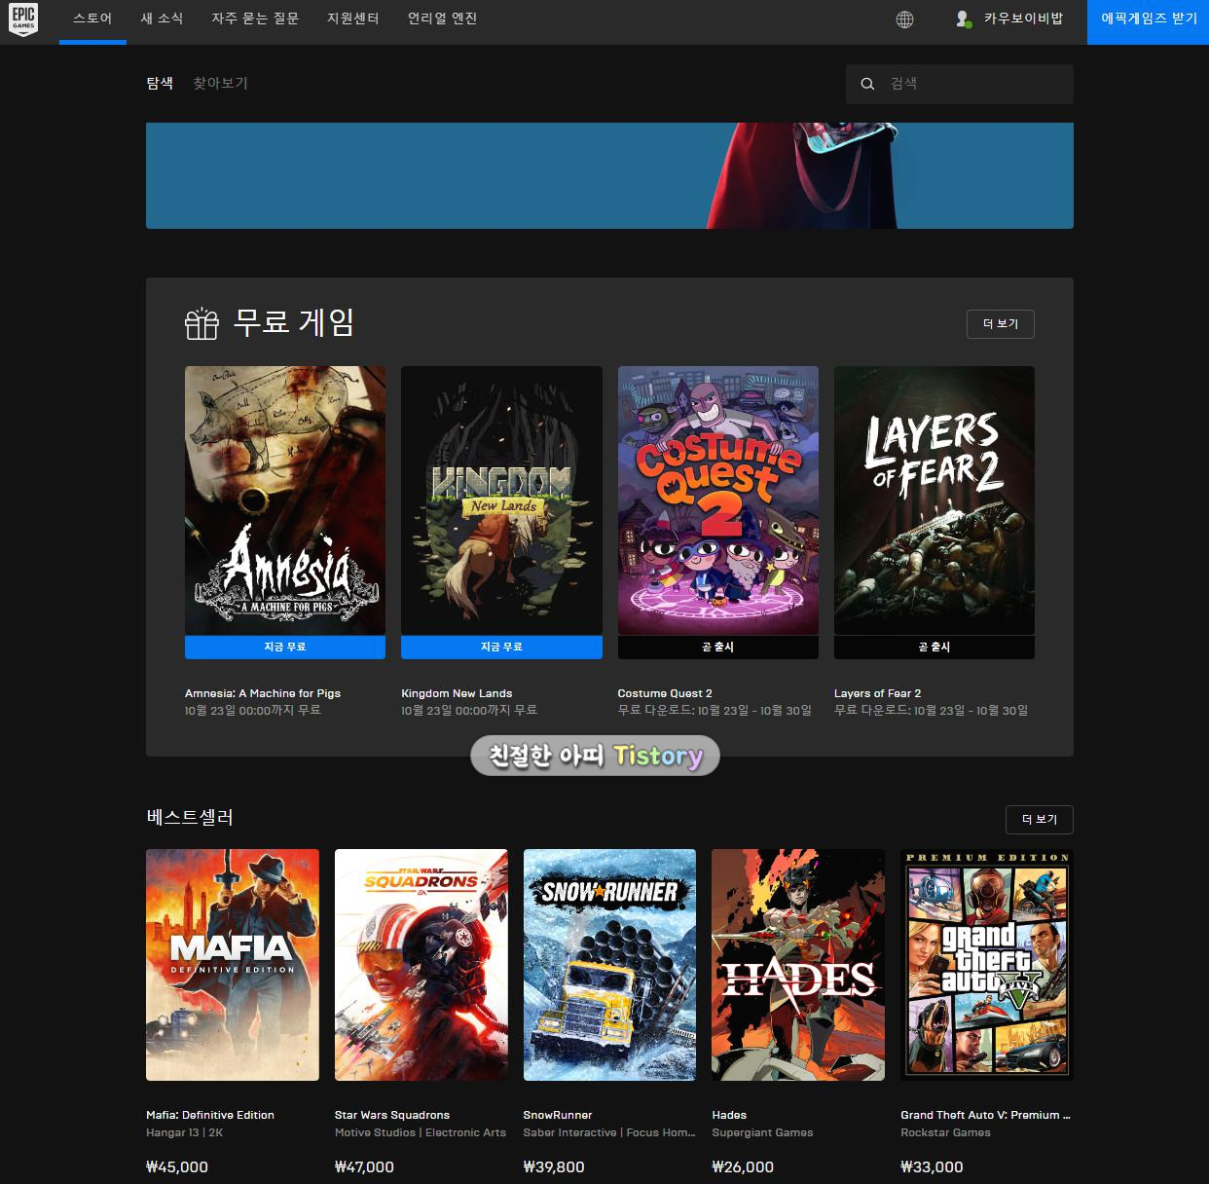Open Grand Theft Auto V Premium cover

987,965
